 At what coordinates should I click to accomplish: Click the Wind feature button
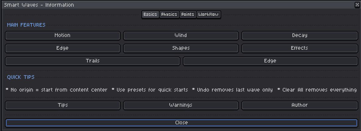[181, 35]
